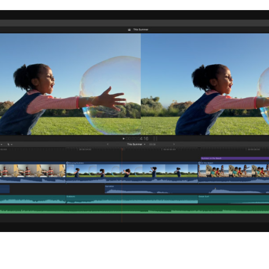Select the Outdoors audio clip
269x269 pixels.
coord(132,199)
